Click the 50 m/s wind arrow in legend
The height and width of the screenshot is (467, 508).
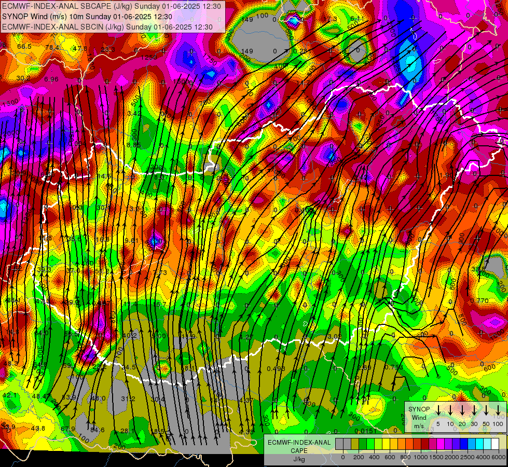pos(486,410)
